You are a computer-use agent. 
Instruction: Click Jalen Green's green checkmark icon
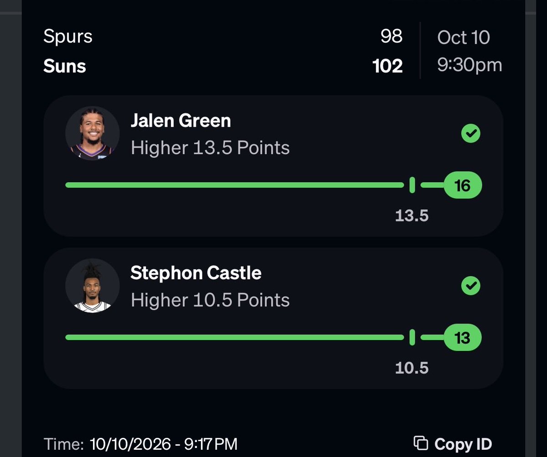click(470, 134)
